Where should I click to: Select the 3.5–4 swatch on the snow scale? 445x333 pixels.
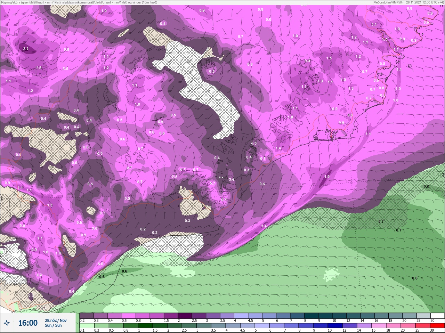click(227, 316)
